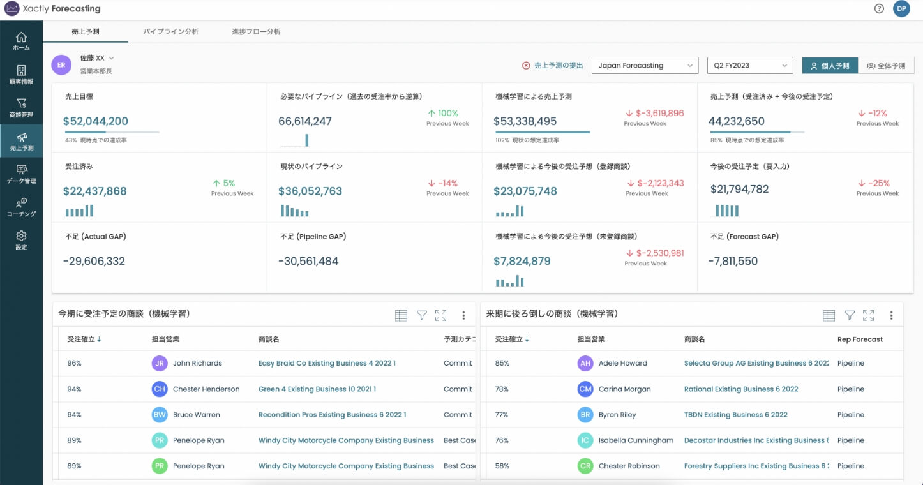Open the Japan Forecasting dropdown
The image size is (923, 485).
point(645,66)
